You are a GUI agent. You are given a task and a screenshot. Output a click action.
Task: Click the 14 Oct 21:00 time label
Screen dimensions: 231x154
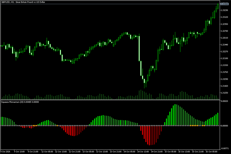[x=157, y=152]
